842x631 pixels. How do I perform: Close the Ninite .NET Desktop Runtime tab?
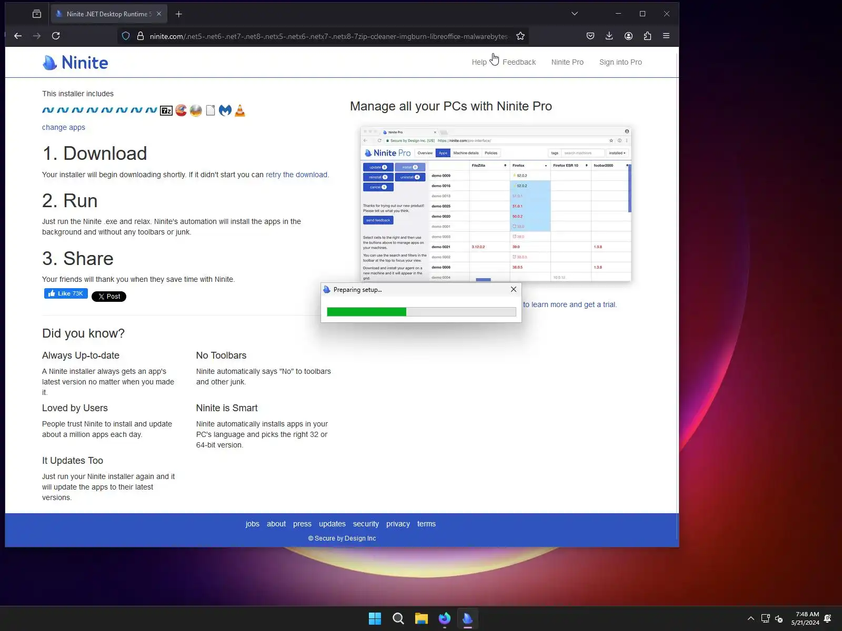[x=159, y=14]
